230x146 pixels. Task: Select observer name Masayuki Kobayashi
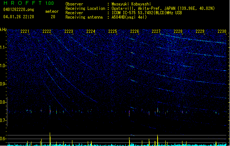(131, 4)
